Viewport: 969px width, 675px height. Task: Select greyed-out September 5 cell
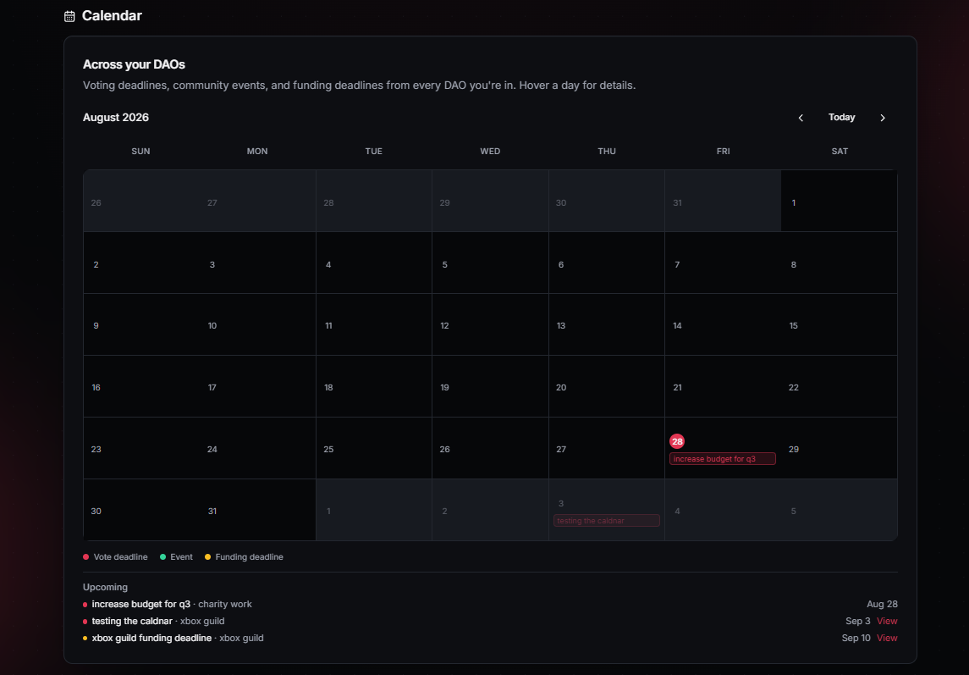click(x=840, y=511)
